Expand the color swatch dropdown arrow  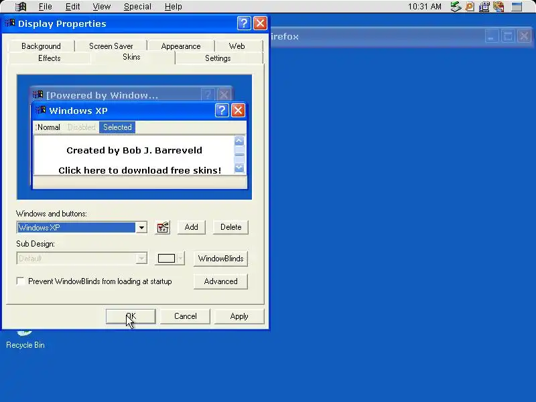[x=181, y=259]
